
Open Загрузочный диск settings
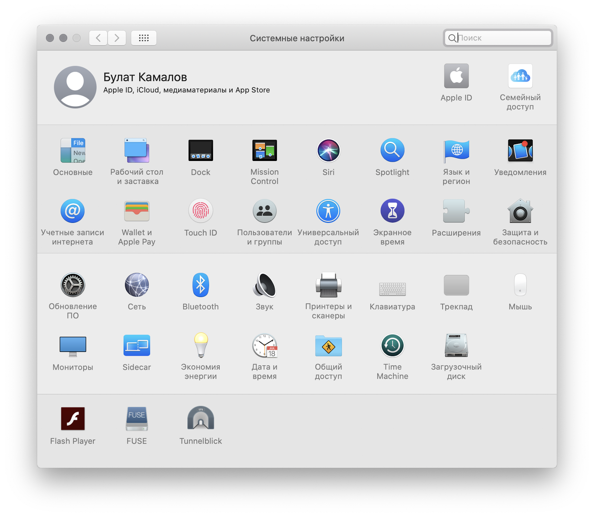coord(456,346)
